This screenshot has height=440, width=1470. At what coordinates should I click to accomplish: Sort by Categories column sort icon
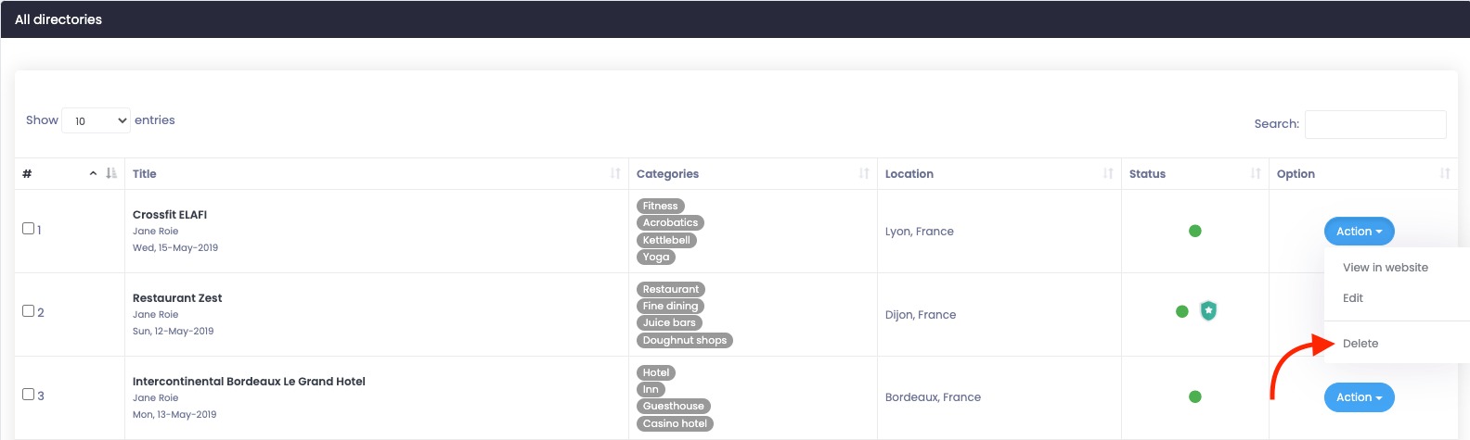pyautogui.click(x=864, y=173)
